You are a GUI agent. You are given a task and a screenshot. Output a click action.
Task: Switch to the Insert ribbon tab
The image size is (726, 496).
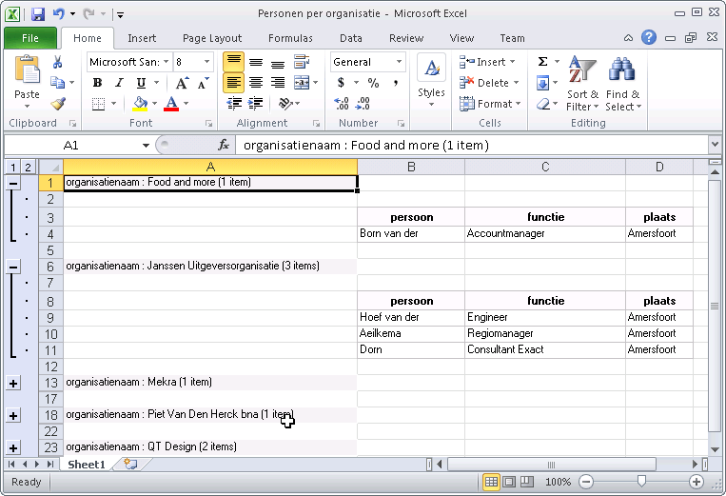[142, 38]
